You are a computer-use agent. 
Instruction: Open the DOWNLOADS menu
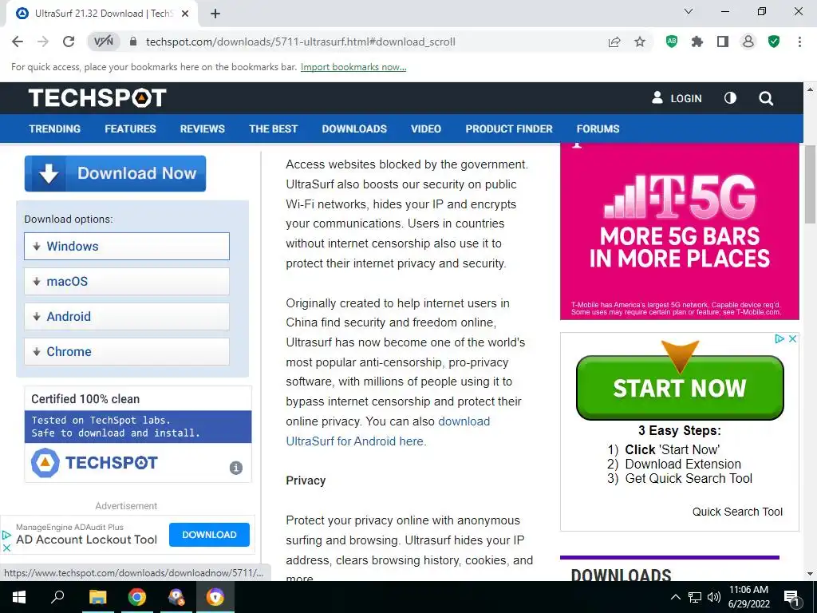[354, 129]
